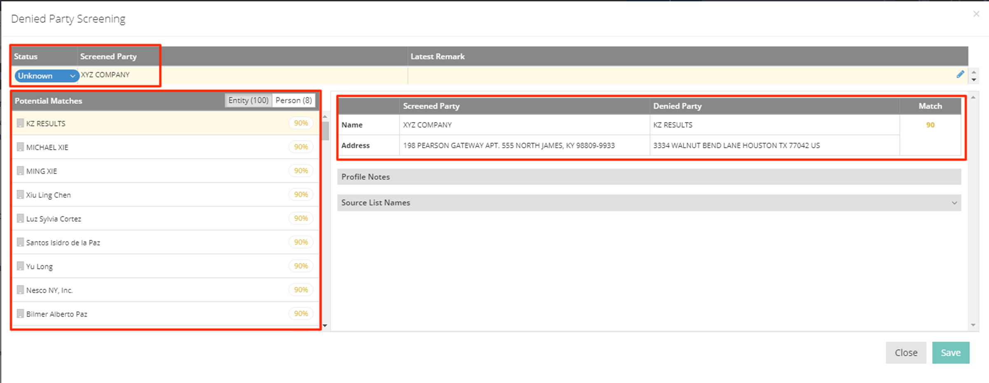Check the box for Santos Isidro de la Paz
Screen dimensions: 989x383
[x=20, y=242]
